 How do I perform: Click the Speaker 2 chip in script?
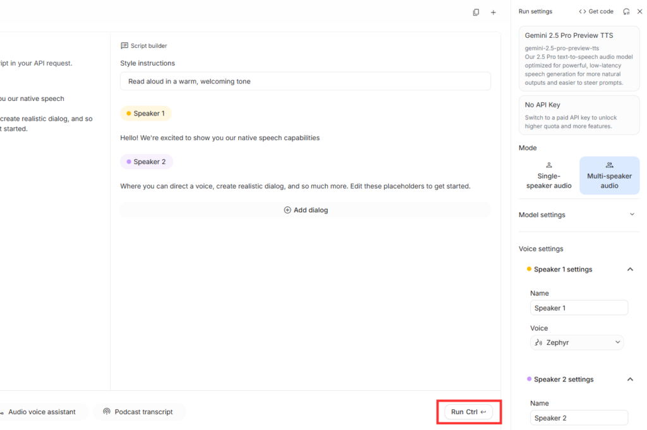click(x=147, y=162)
